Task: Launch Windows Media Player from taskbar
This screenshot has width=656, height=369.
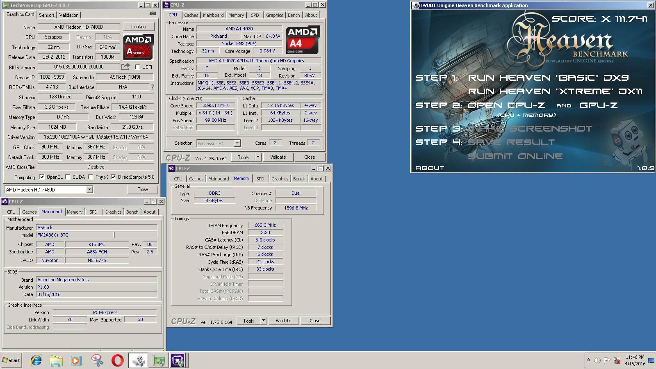Action: (76, 360)
